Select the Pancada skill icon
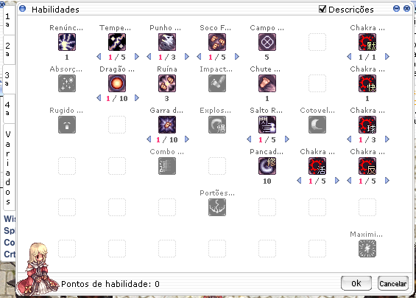416x298 pixels. tap(267, 166)
